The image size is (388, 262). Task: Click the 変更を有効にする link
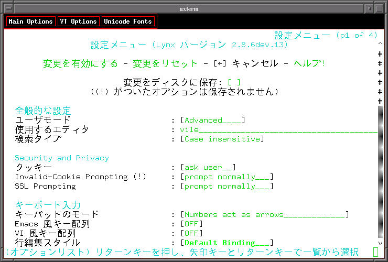click(x=80, y=63)
